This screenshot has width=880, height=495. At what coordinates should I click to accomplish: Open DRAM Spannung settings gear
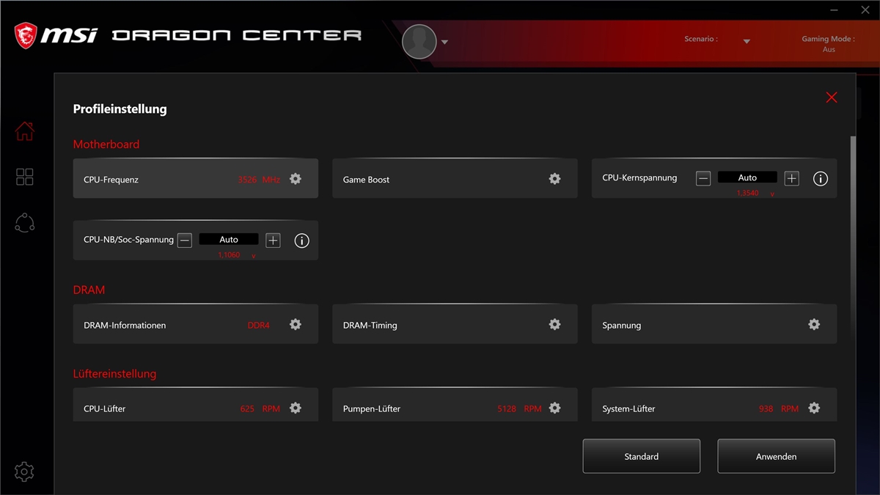814,324
